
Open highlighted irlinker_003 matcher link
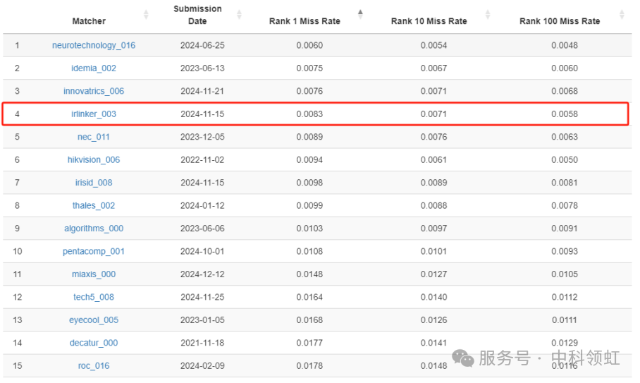94,114
